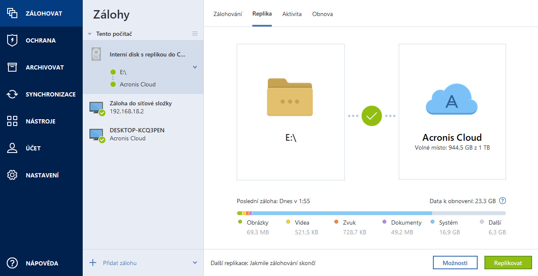The width and height of the screenshot is (538, 276).
Task: Open the backup list hamburger menu
Action: click(x=195, y=34)
